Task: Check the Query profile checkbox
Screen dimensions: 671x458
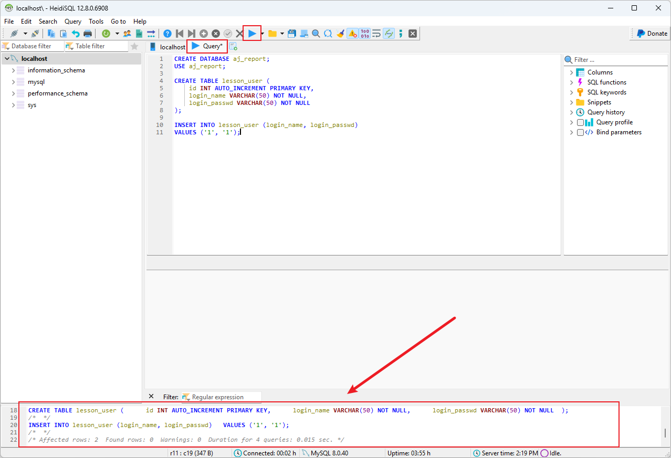Action: click(x=580, y=122)
